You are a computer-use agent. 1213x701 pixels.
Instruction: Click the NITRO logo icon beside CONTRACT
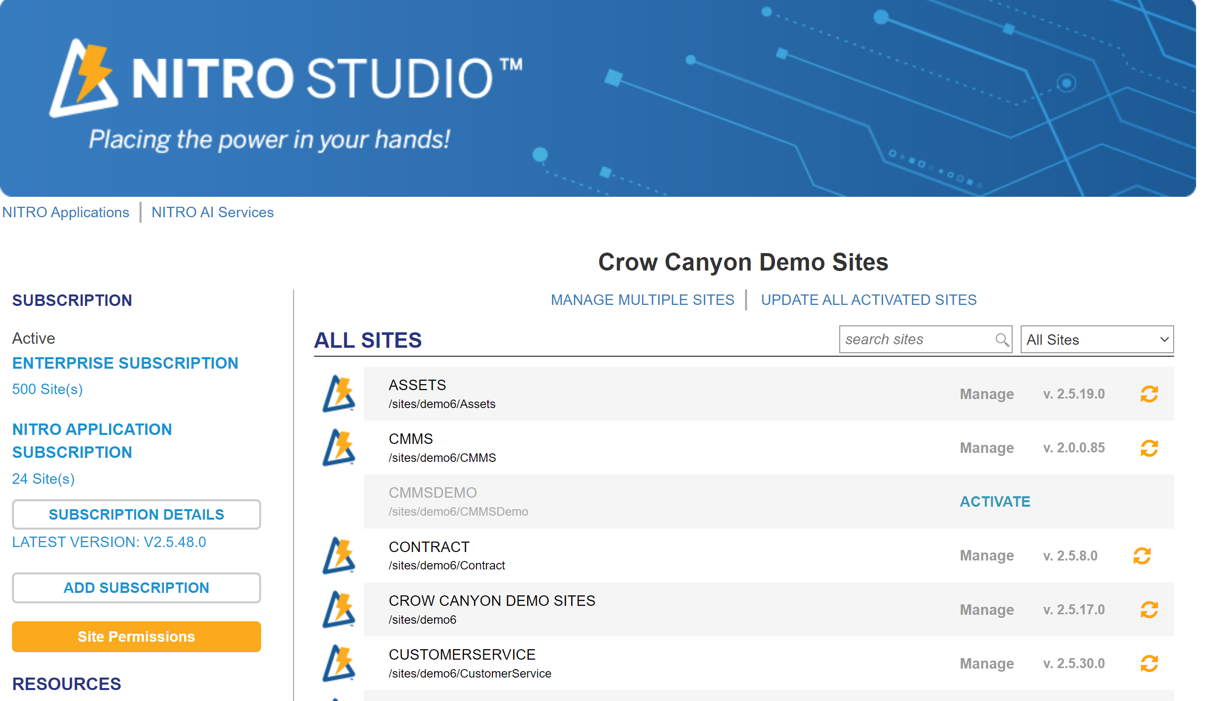339,556
